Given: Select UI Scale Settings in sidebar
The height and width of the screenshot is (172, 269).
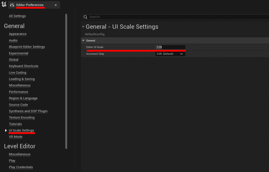Looking at the screenshot, I should (22, 130).
